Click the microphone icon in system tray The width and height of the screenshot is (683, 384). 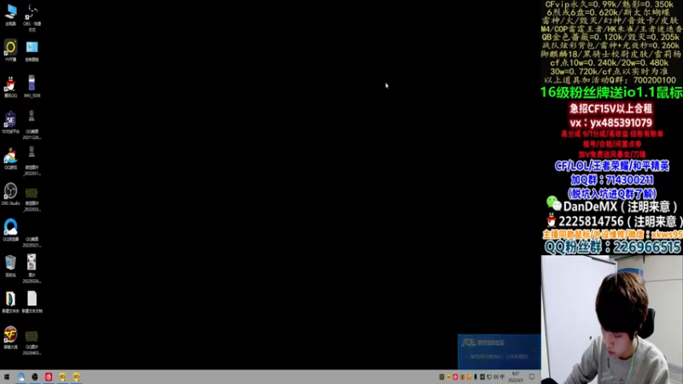point(476,377)
